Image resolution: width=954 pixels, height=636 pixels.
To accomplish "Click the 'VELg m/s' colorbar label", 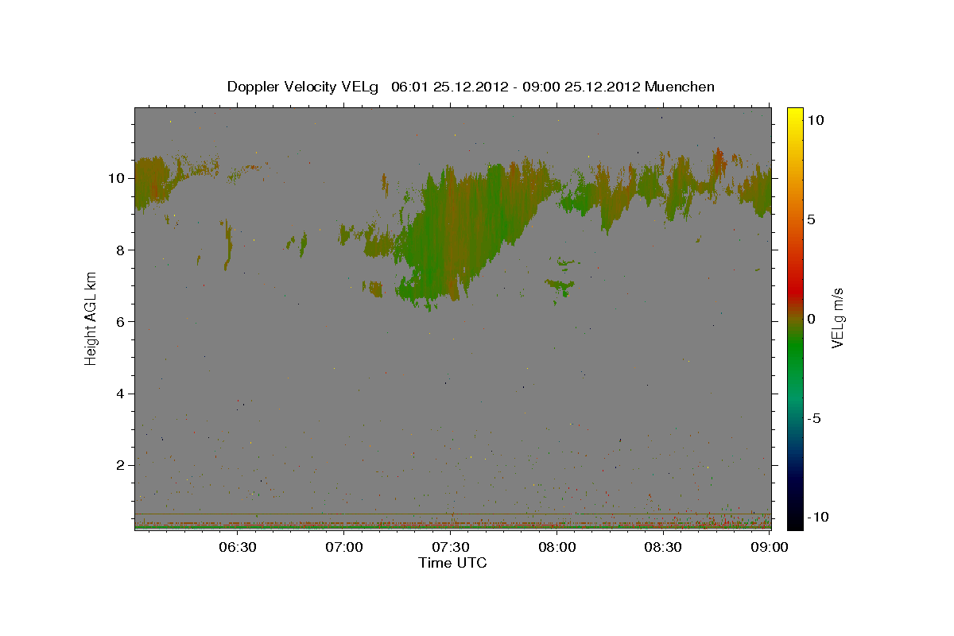I will point(837,318).
